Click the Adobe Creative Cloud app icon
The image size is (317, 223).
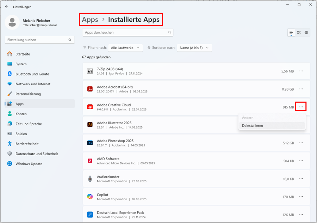[x=90, y=107]
